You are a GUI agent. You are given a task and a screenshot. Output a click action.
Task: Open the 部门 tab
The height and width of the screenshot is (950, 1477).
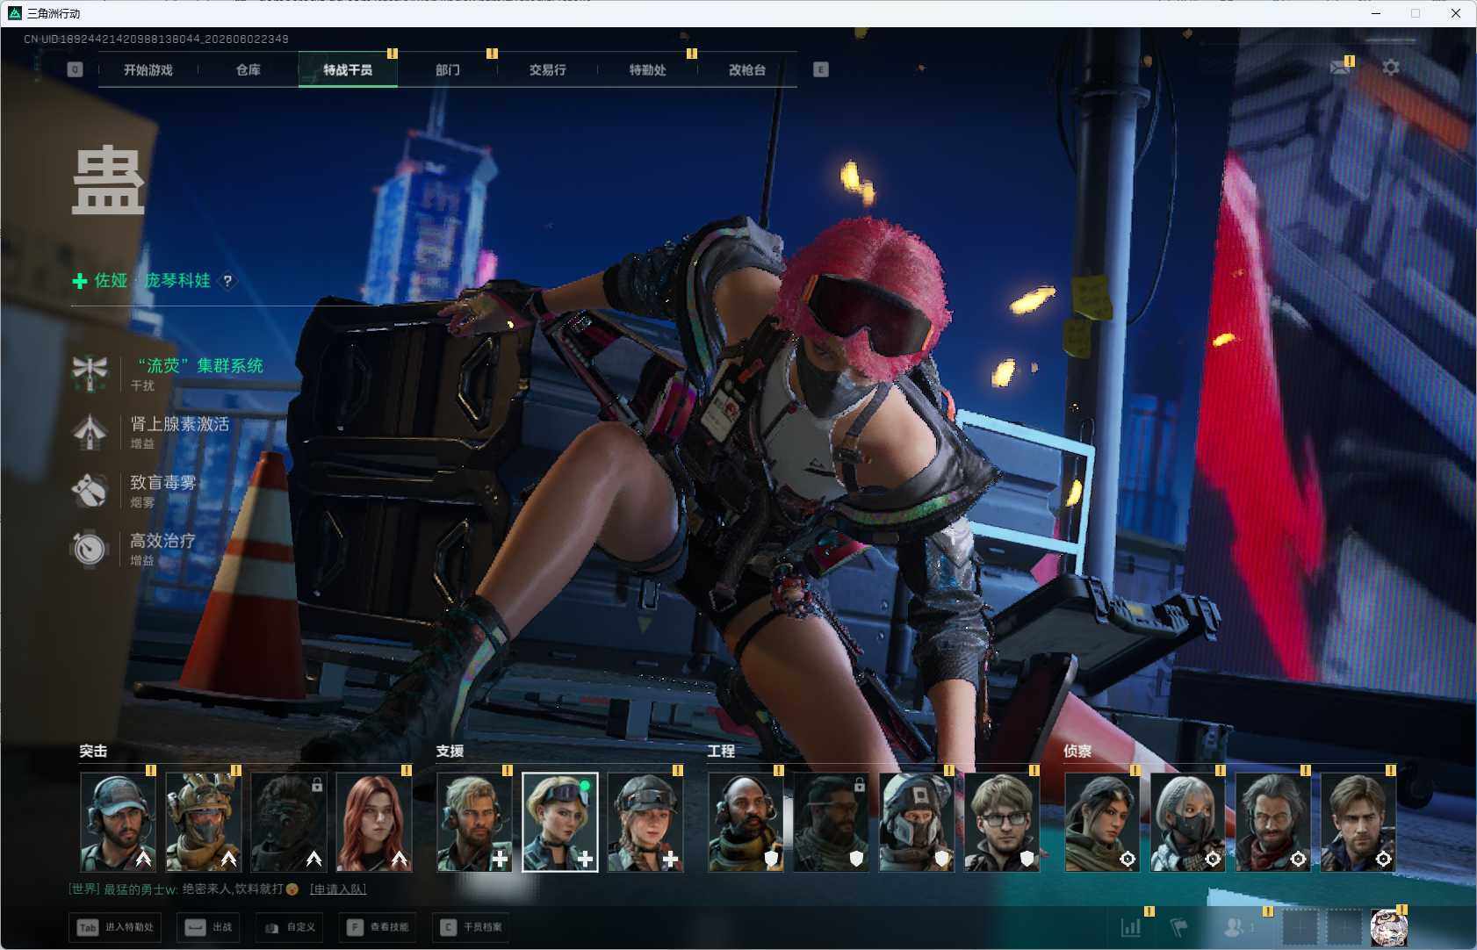(448, 70)
